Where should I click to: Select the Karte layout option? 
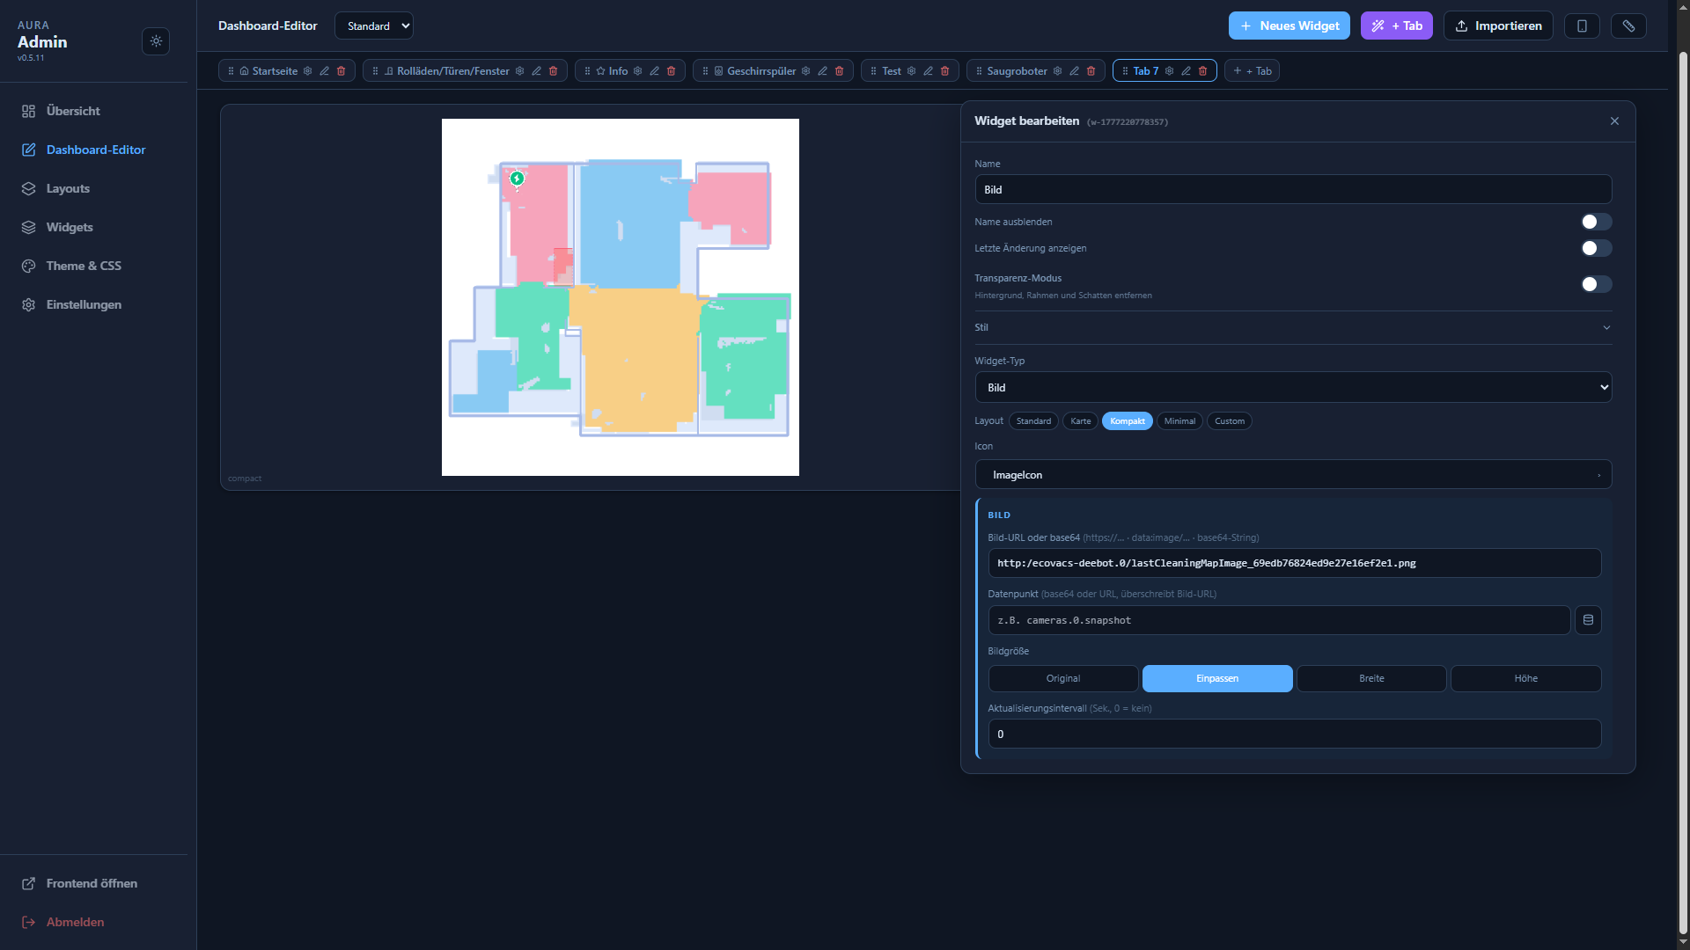point(1080,420)
